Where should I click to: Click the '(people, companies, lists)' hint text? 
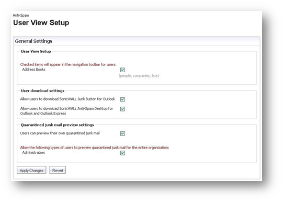139,76
